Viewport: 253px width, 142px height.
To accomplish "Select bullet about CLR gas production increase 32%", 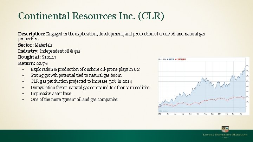I will tap(81, 81).
